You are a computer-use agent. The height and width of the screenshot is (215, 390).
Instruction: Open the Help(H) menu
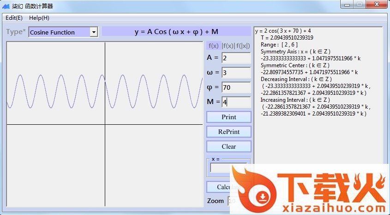pyautogui.click(x=39, y=18)
